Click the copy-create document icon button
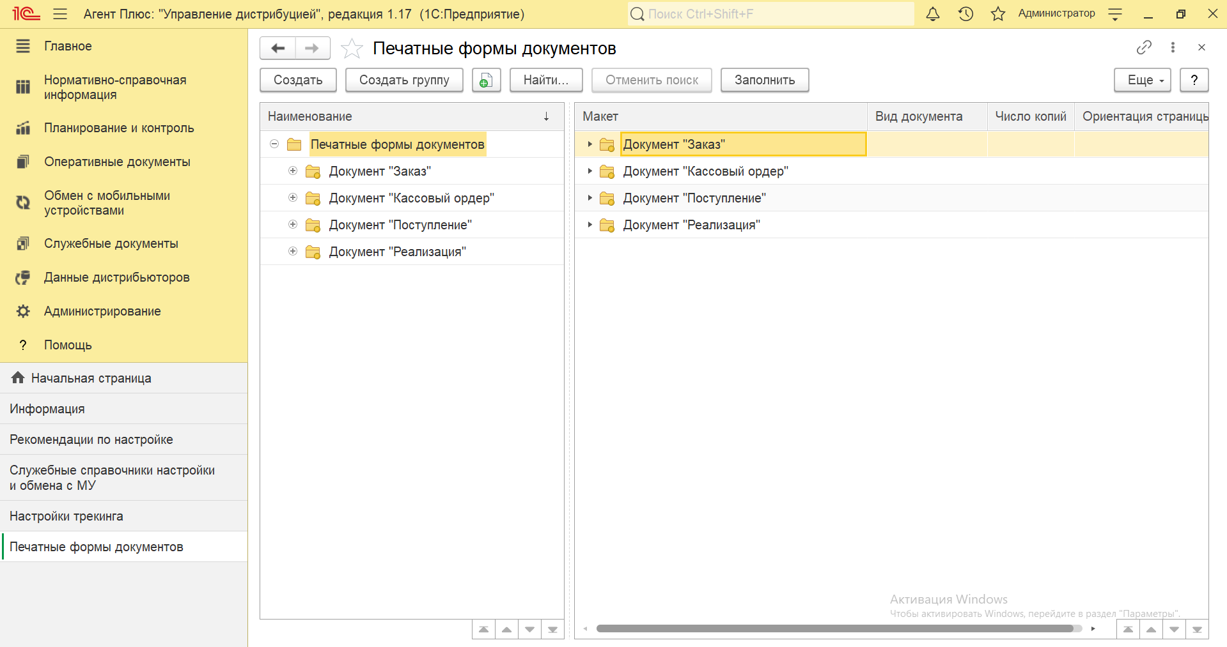 tap(486, 80)
